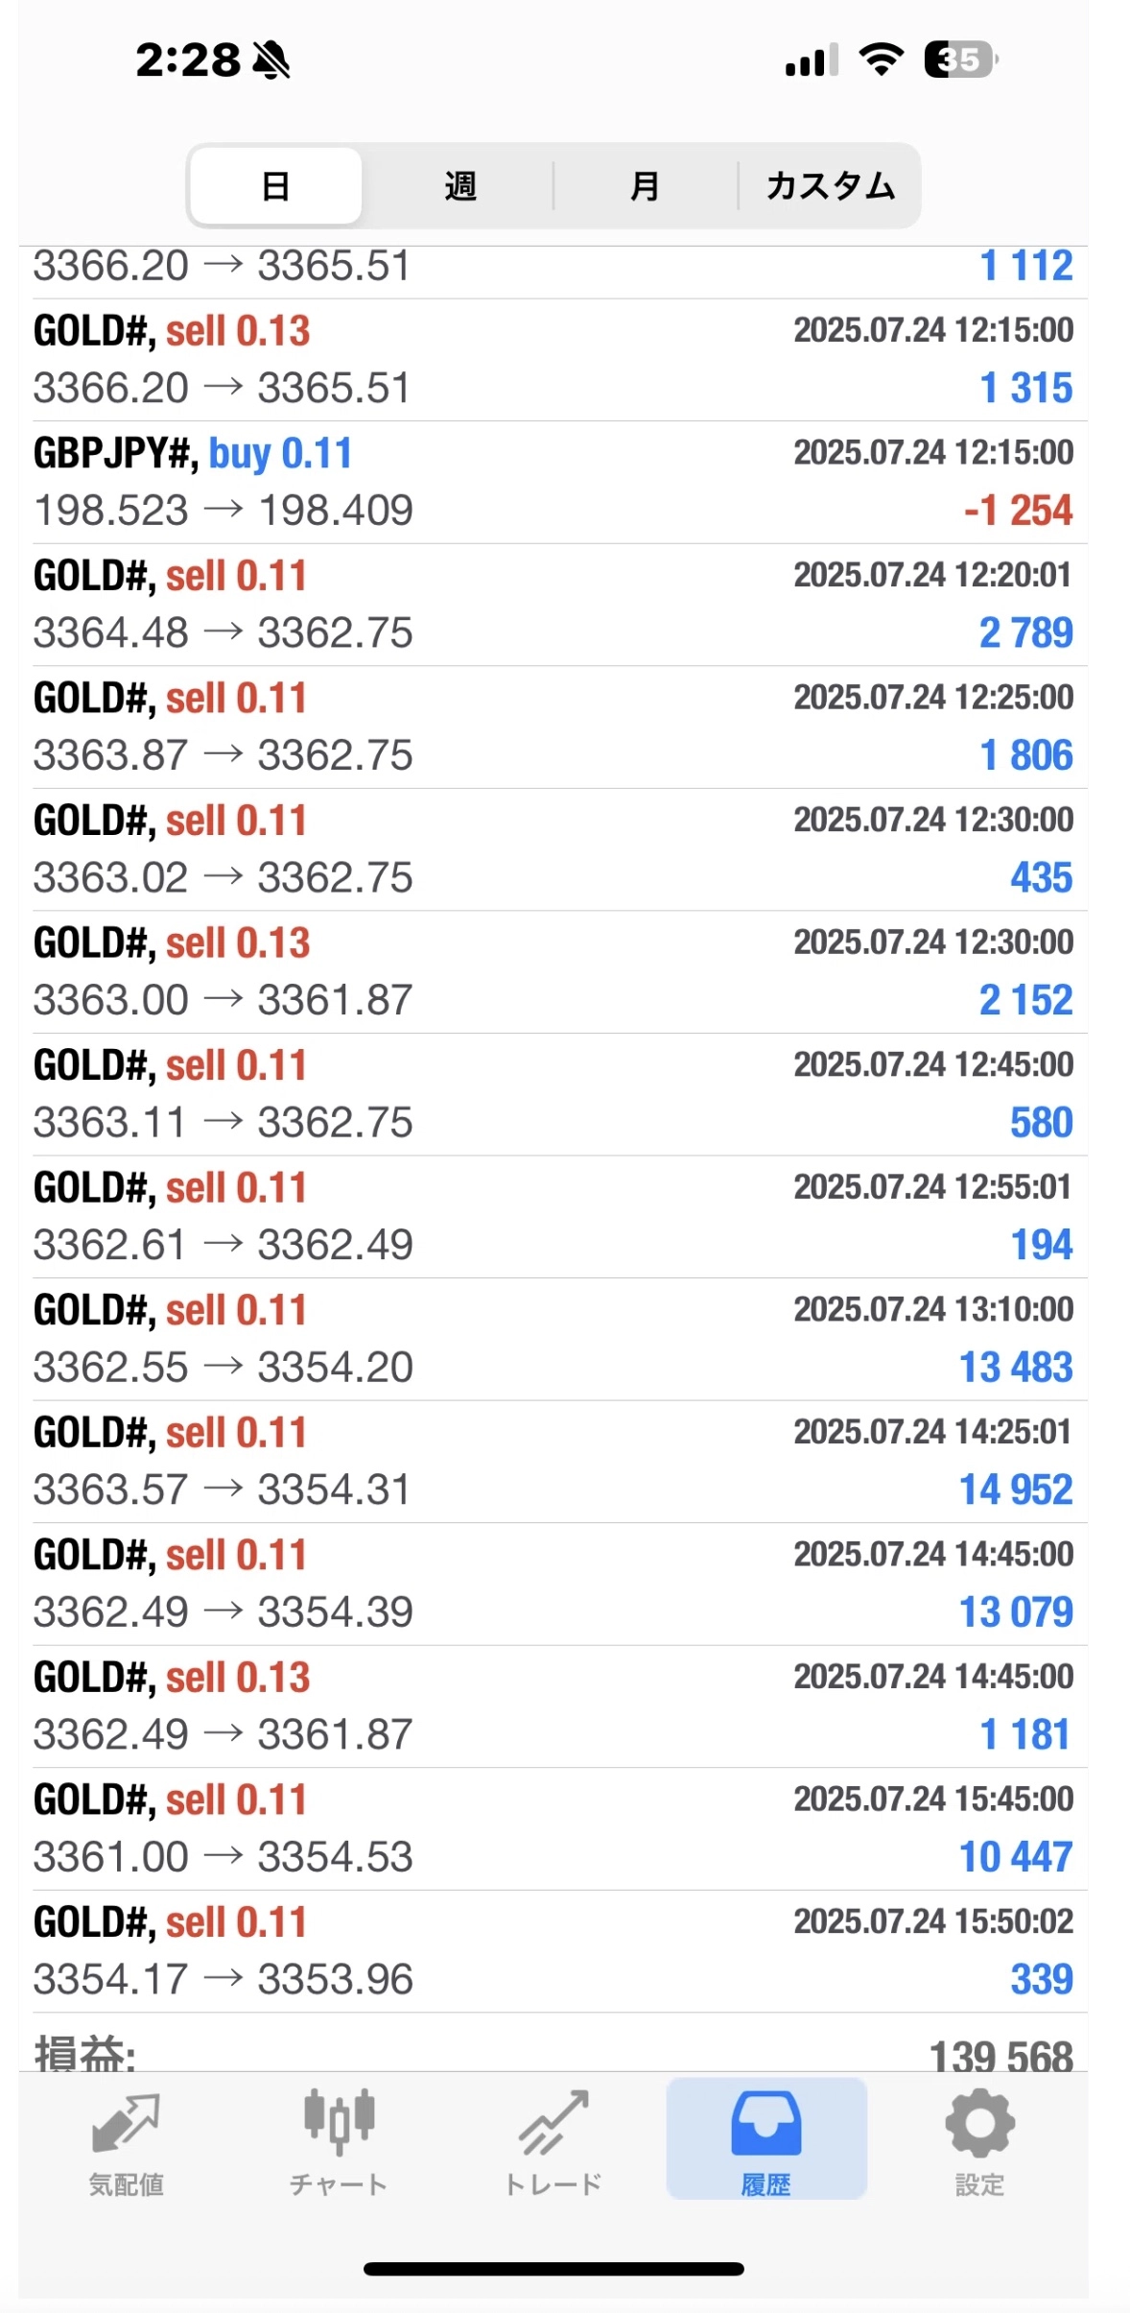Tap the loss value -1 254
Image resolution: width=1130 pixels, height=2313 pixels.
[x=1018, y=511]
